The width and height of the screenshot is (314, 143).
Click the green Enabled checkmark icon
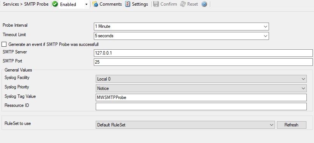(55, 4)
